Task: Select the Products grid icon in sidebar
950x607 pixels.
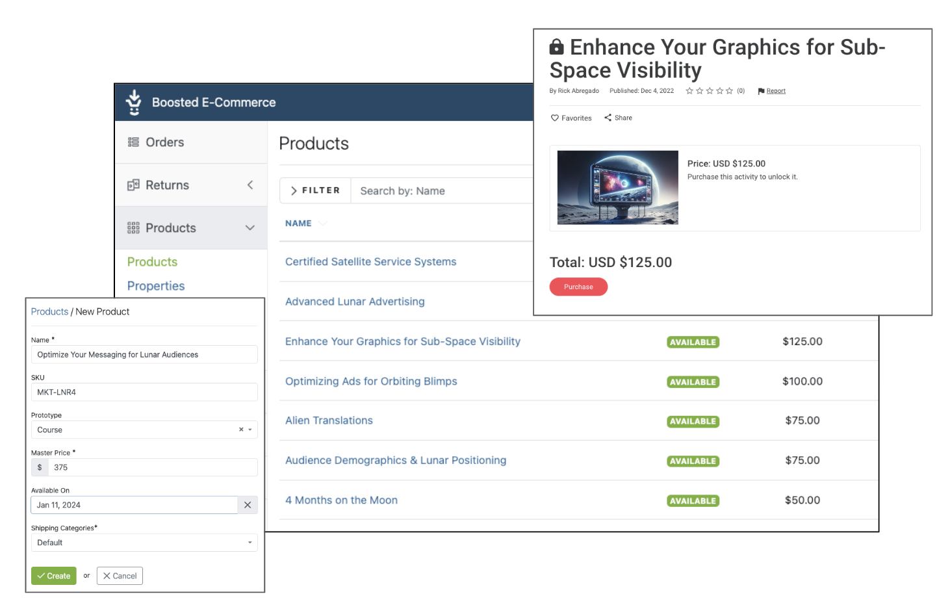Action: point(134,227)
